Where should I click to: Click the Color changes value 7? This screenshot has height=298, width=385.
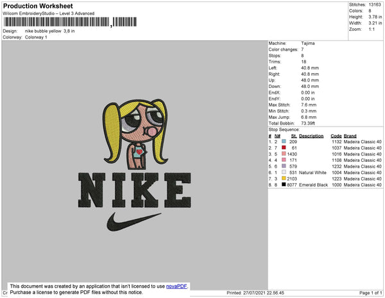pyautogui.click(x=302, y=49)
